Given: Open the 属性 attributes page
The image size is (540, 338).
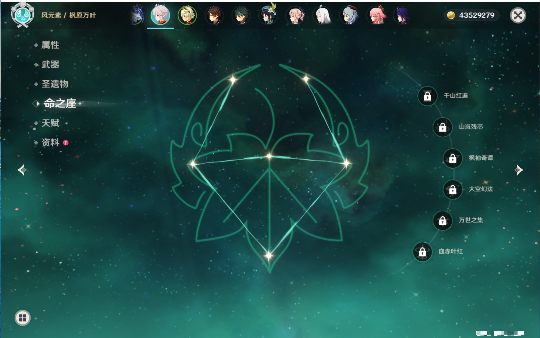Looking at the screenshot, I should point(50,45).
